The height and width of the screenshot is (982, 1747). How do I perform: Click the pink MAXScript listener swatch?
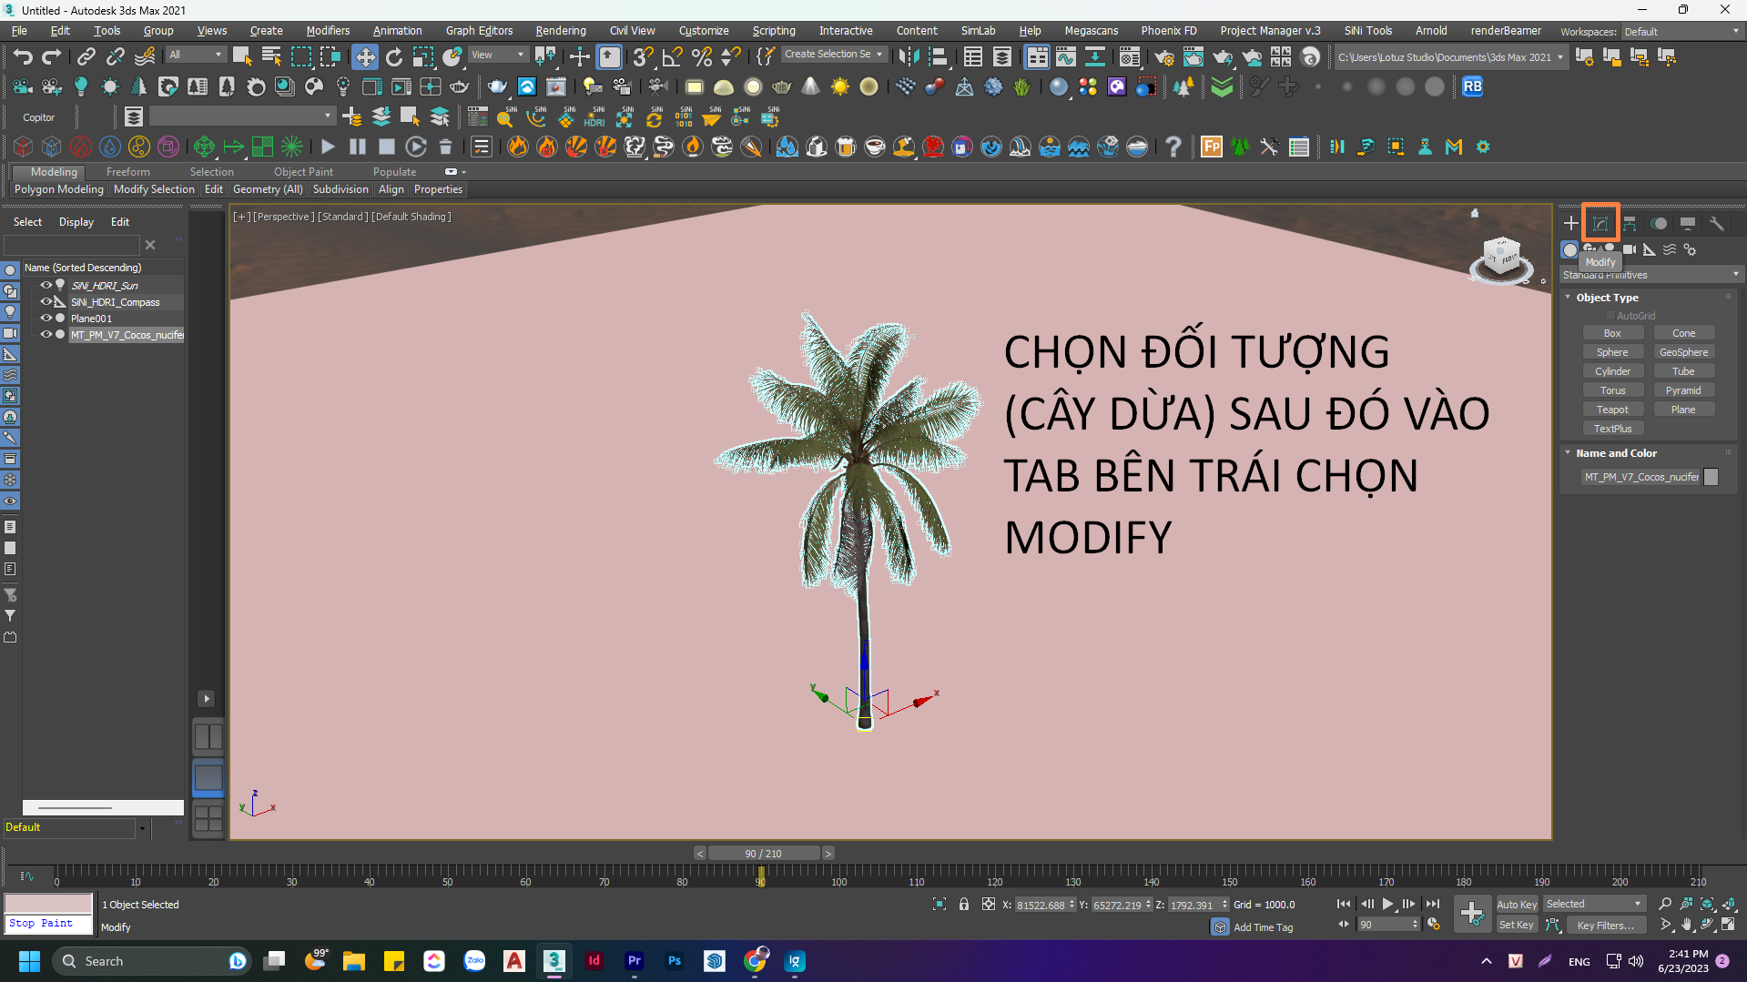pos(48,904)
